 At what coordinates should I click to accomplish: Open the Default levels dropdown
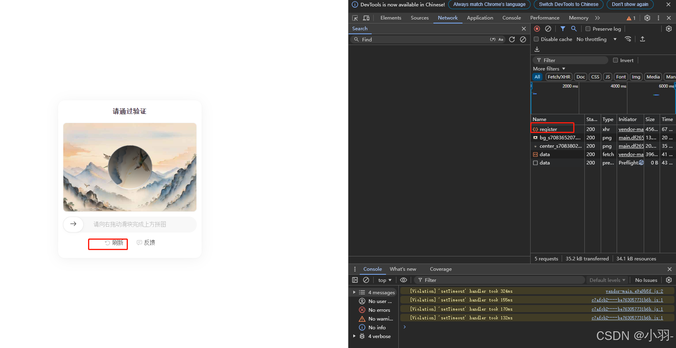point(607,280)
